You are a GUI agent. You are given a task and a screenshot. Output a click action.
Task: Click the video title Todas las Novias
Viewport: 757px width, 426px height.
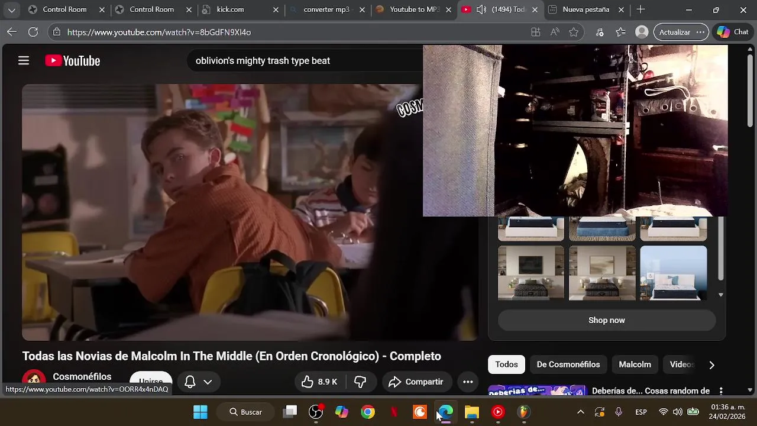coord(232,356)
